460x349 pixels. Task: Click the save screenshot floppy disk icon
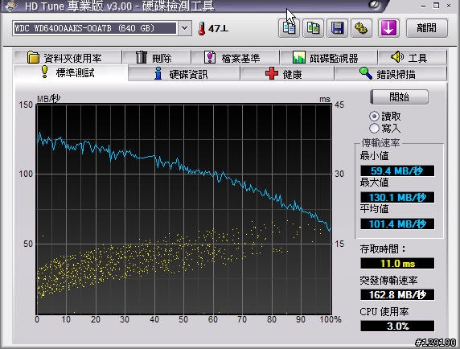click(338, 28)
